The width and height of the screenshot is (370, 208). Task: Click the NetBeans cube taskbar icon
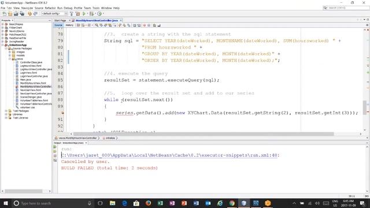(244, 203)
